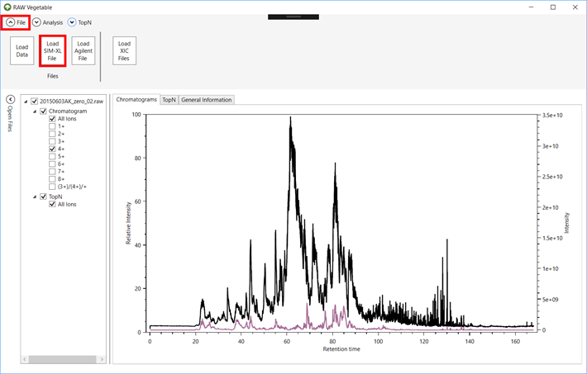Screen dimensions: 587x374
Task: Enable the 8+ charge state checkbox
Action: (x=52, y=179)
